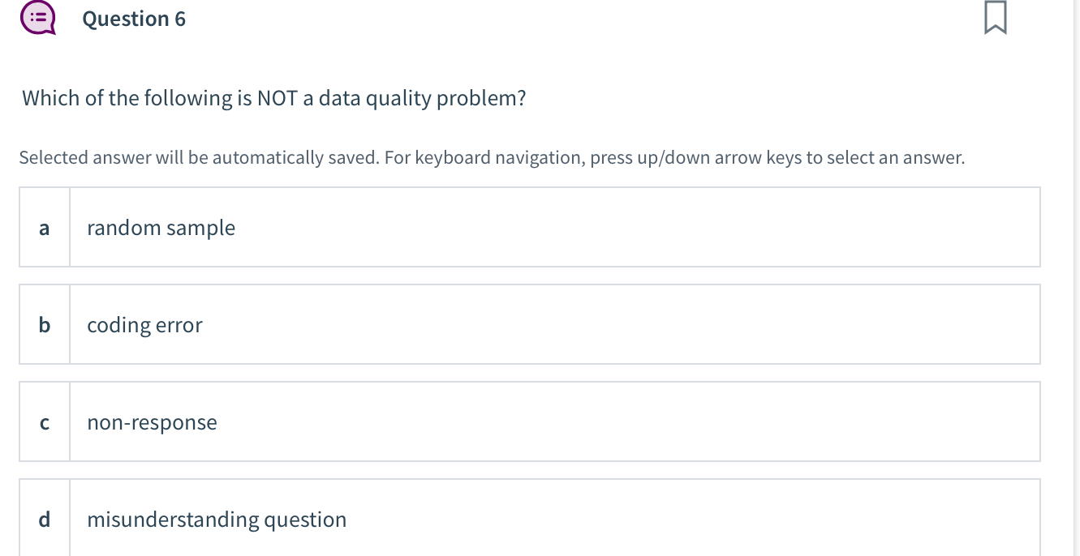
Task: Click the letter label a
Action: pyautogui.click(x=44, y=229)
